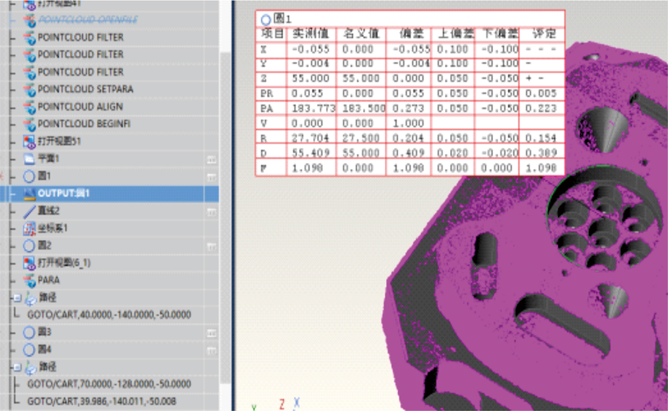This screenshot has width=668, height=411.
Task: Toggle report table icon for 圆3 row
Action: [211, 332]
